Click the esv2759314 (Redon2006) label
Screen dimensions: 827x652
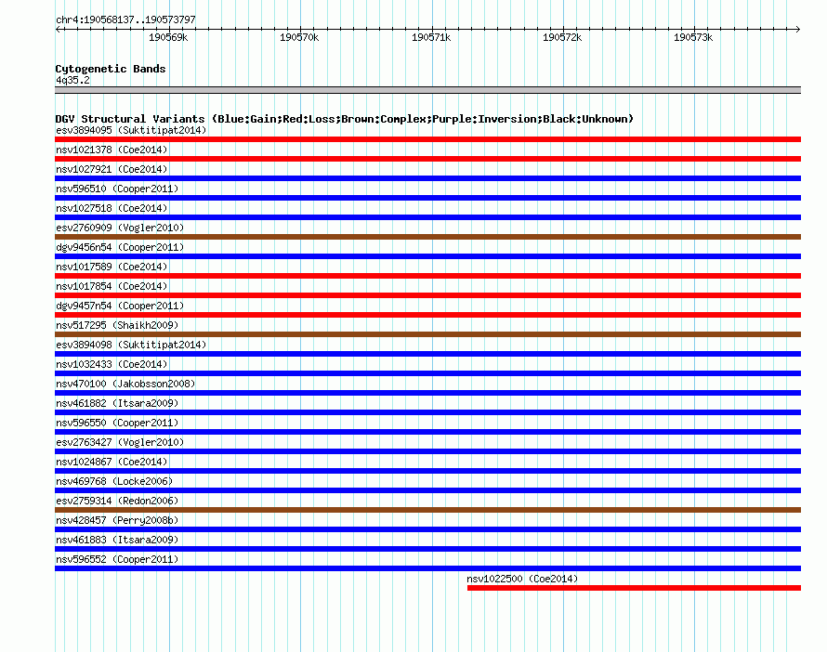click(x=117, y=501)
